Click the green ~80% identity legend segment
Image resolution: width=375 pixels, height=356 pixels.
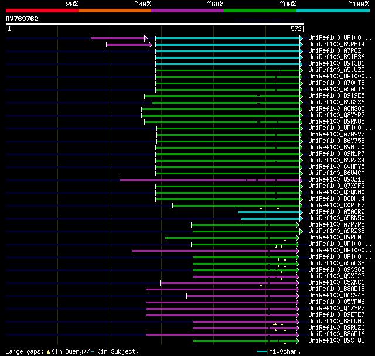[x=260, y=11]
